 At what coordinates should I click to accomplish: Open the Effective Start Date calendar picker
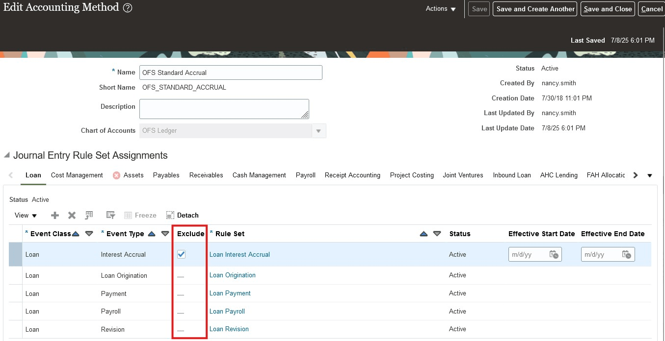tap(555, 254)
